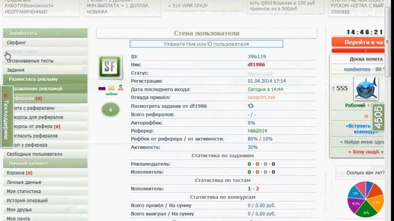The height and width of the screenshot is (221, 394).
Task: Click the Перейти в чат button
Action: [358, 42]
